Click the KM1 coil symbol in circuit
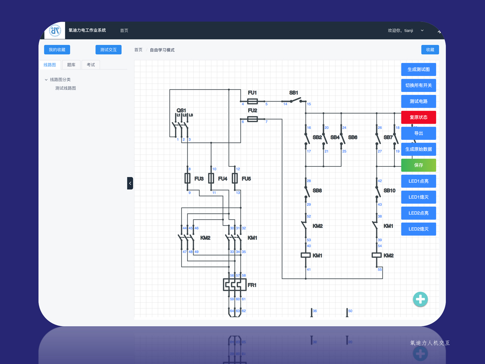Image resolution: width=485 pixels, height=364 pixels. point(306,255)
